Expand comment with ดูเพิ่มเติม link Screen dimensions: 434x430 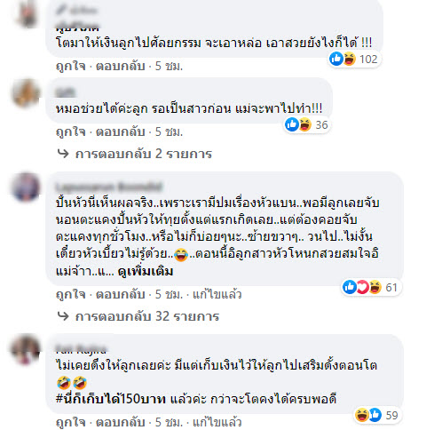click(x=146, y=271)
